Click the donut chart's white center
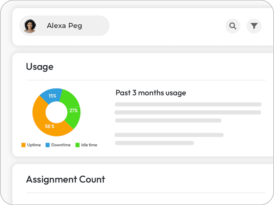Image resolution: width=274 pixels, height=205 pixels. (x=56, y=112)
